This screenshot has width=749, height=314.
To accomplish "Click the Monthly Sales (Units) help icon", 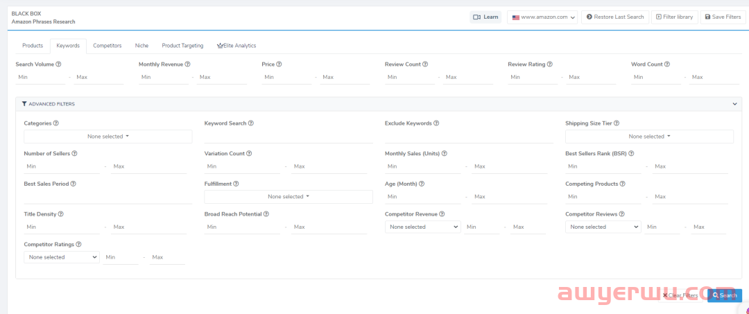I will [x=445, y=154].
